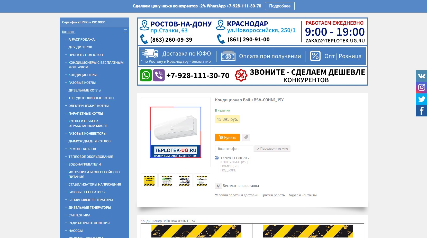Image resolution: width=427 pixels, height=238 pixels.
Task: Click the green WhatsApp icon in banner
Action: 146,75
